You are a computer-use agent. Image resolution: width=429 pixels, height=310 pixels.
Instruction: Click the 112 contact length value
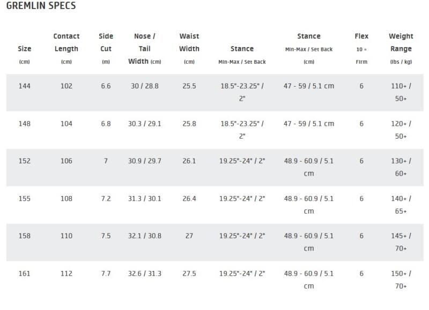click(x=66, y=274)
